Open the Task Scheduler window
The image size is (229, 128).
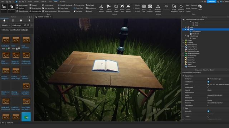48,8
